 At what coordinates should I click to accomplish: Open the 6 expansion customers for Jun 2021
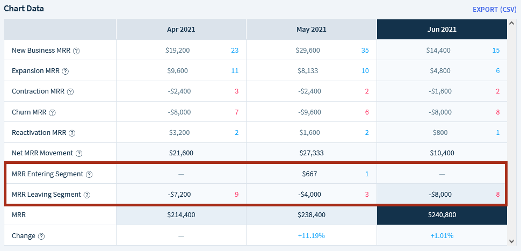(x=498, y=71)
